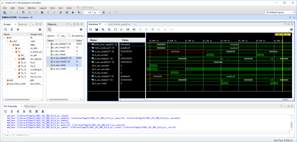This screenshot has height=142, width=297.
Task: Click the Copy icon in main toolbar
Action: (x=23, y=12)
